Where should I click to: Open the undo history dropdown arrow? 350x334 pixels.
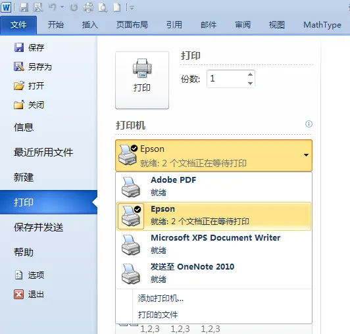63,7
